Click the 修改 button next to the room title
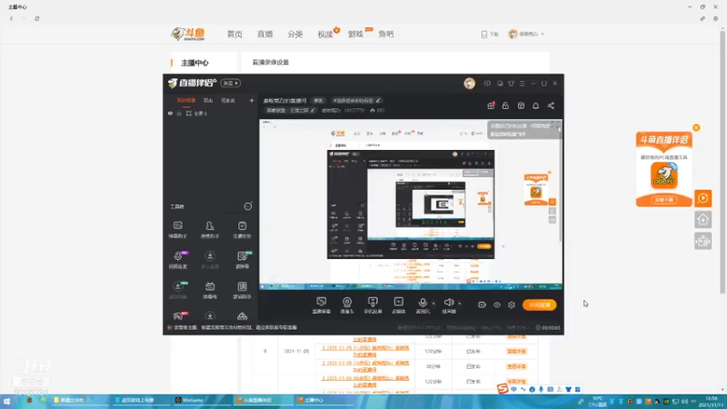The height and width of the screenshot is (409, 727). point(318,101)
